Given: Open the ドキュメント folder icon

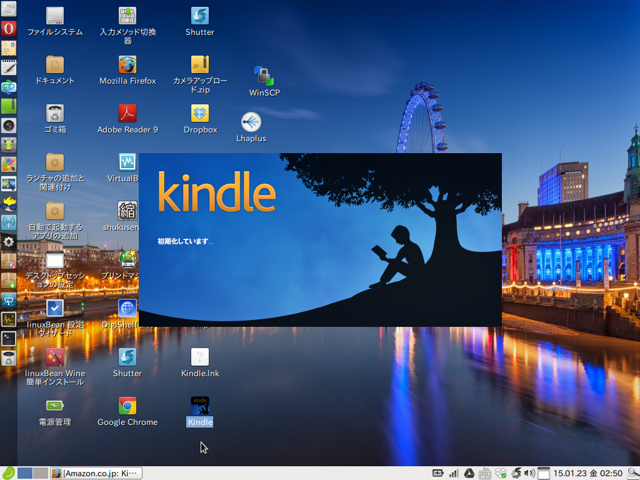Looking at the screenshot, I should point(55,64).
